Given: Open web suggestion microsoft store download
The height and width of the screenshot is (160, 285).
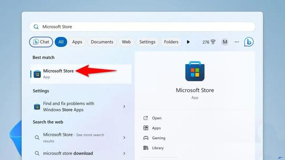Looking at the screenshot, I should tap(81, 153).
